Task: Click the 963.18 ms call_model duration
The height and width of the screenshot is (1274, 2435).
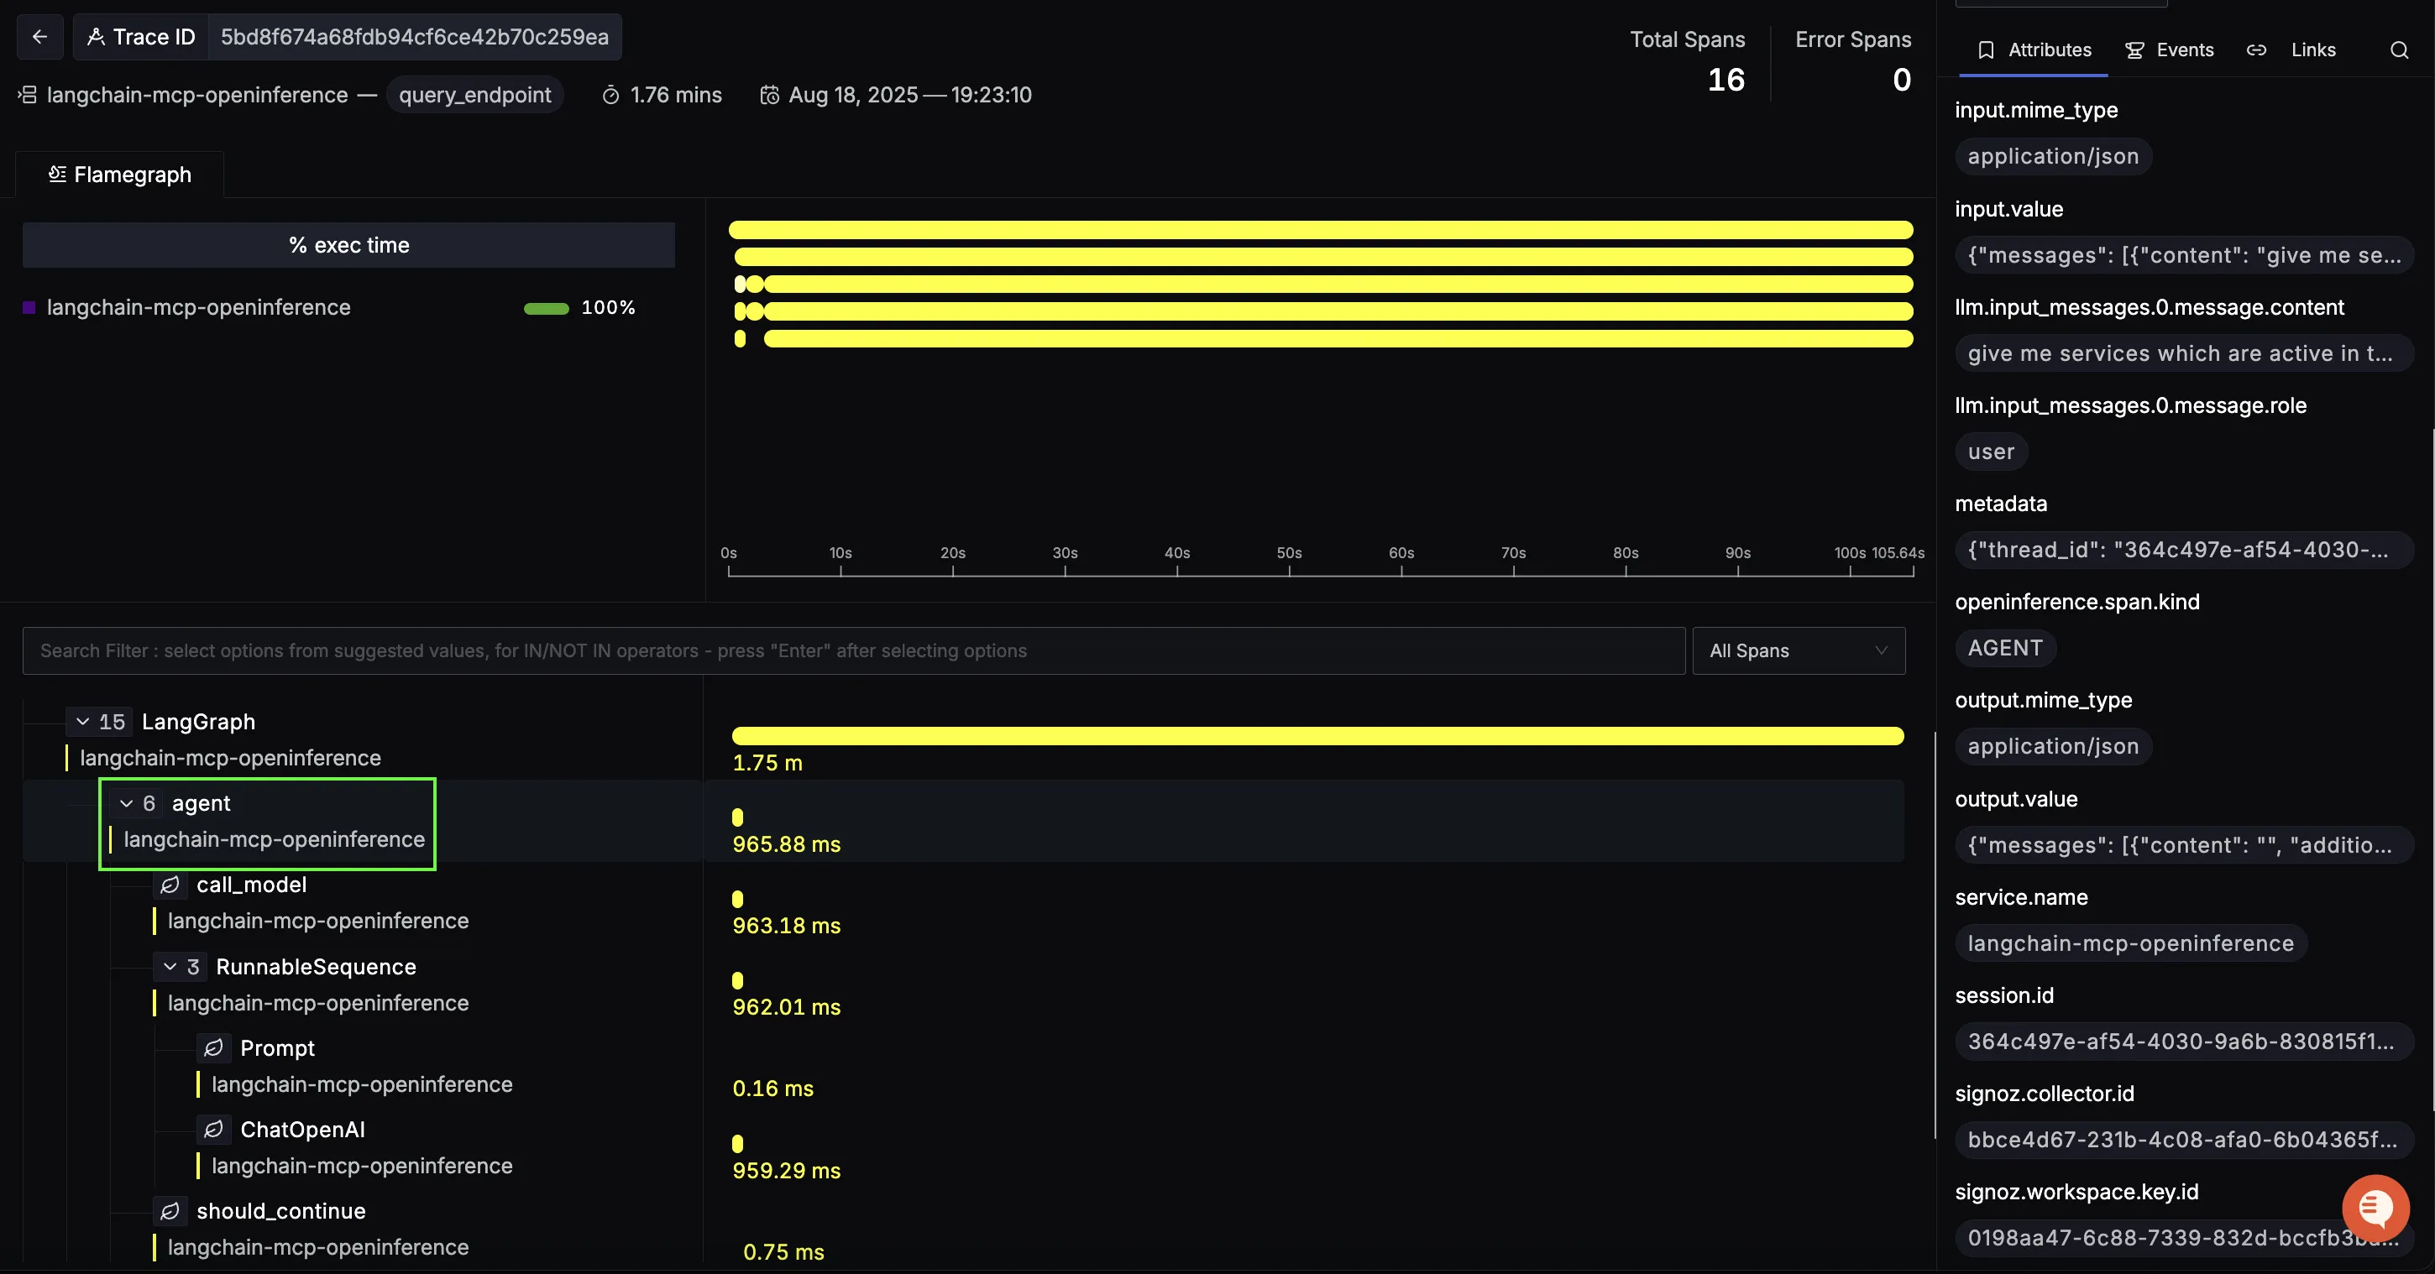Action: click(x=787, y=925)
